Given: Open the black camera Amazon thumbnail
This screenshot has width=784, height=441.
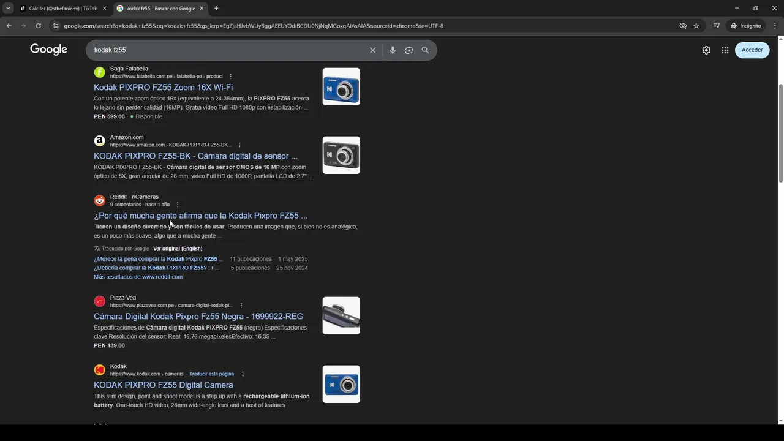Looking at the screenshot, I should [x=341, y=155].
